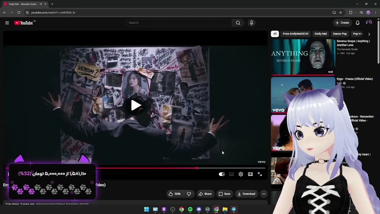Start voice search with the microphone
Image resolution: width=380 pixels, height=214 pixels.
click(251, 23)
